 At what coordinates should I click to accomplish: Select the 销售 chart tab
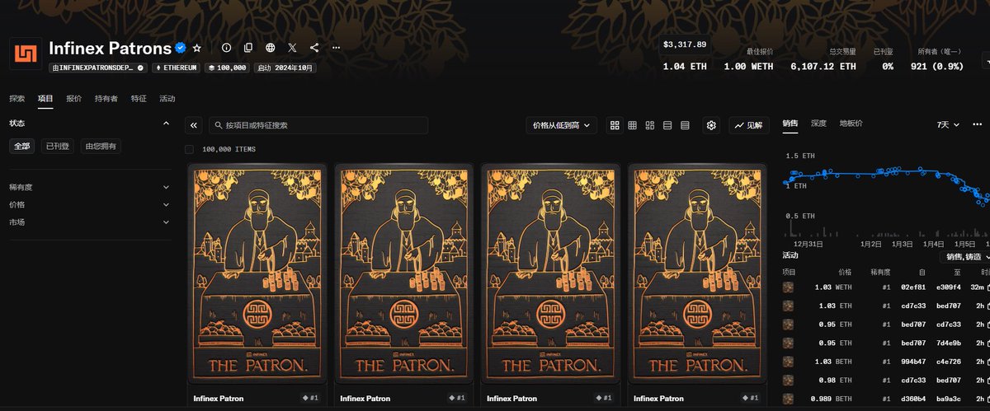[790, 124]
